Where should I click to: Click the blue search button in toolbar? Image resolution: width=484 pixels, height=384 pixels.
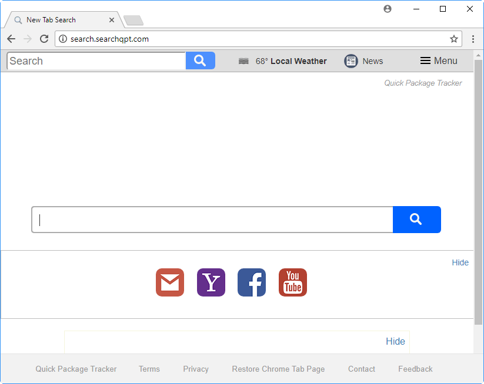pyautogui.click(x=200, y=60)
